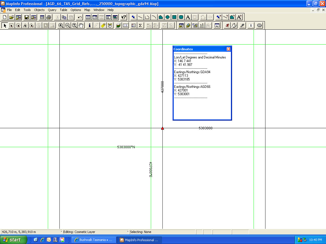Screen dimensions: 326x244
Task: Open the Options menu
Action: [x=76, y=10]
